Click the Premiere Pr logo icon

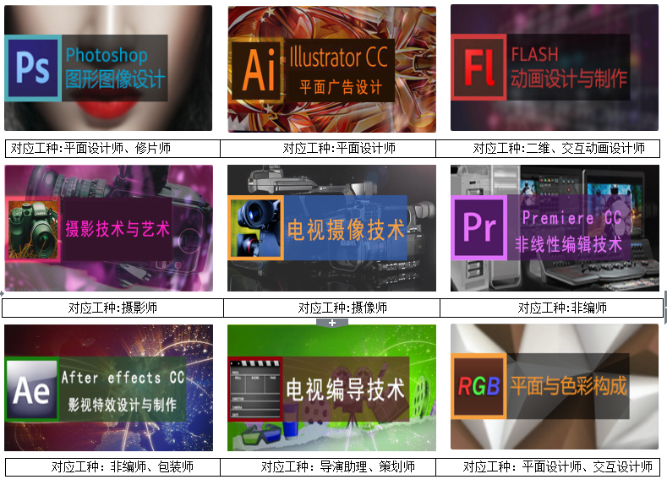tap(479, 227)
